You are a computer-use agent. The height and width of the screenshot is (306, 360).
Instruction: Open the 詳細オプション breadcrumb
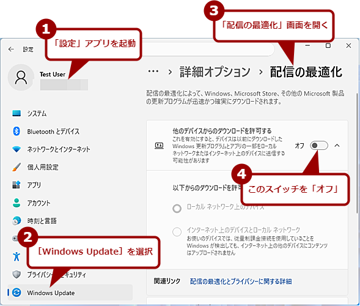(215, 72)
